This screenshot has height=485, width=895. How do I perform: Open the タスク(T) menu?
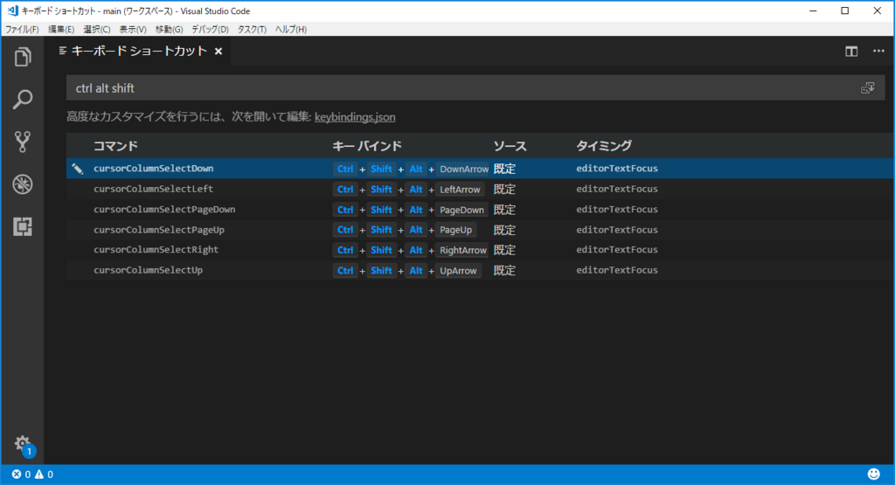(x=252, y=29)
